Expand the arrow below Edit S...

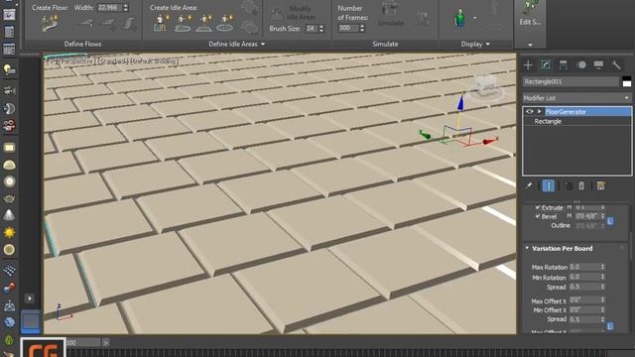530,45
